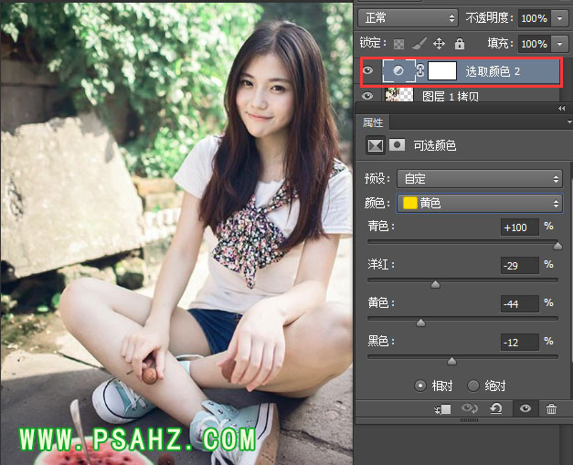Viewport: 573px width, 465px height.
Task: Open the 不透明度 opacity dropdown arrow
Action: [x=559, y=18]
